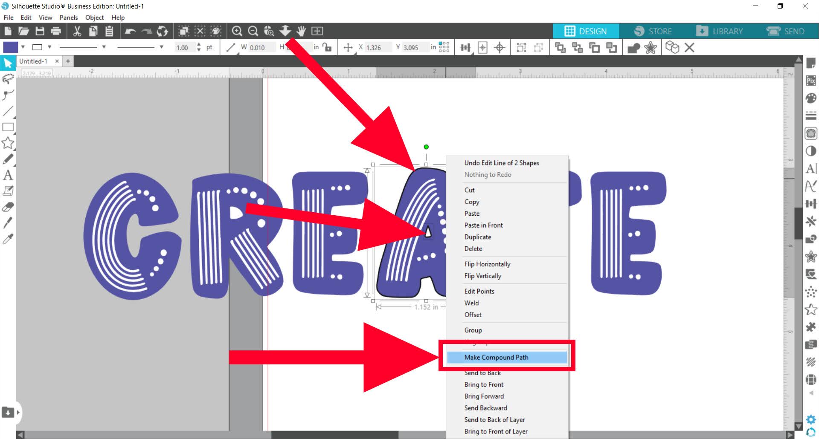This screenshot has height=439, width=819.
Task: Select the Eyedropper tool
Action: point(8,239)
